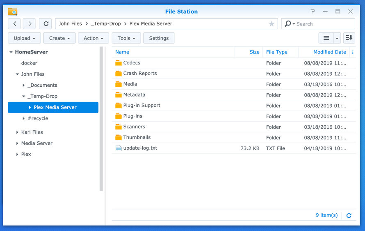This screenshot has height=231, width=365.
Task: Open the Action menu
Action: [x=94, y=38]
